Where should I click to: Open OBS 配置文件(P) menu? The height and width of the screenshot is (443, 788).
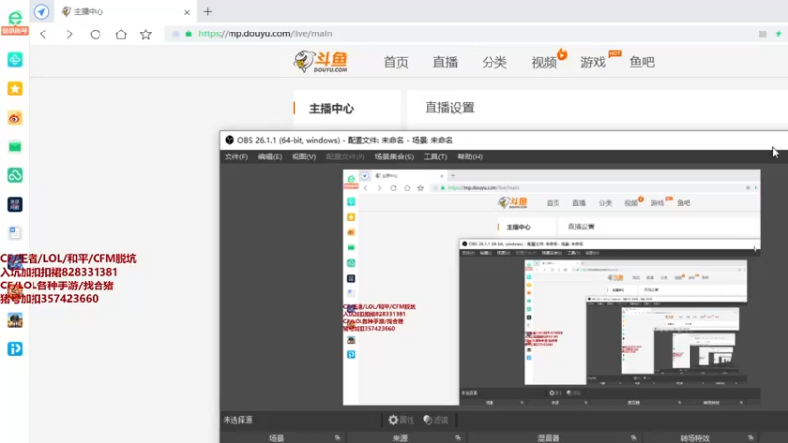tap(346, 157)
